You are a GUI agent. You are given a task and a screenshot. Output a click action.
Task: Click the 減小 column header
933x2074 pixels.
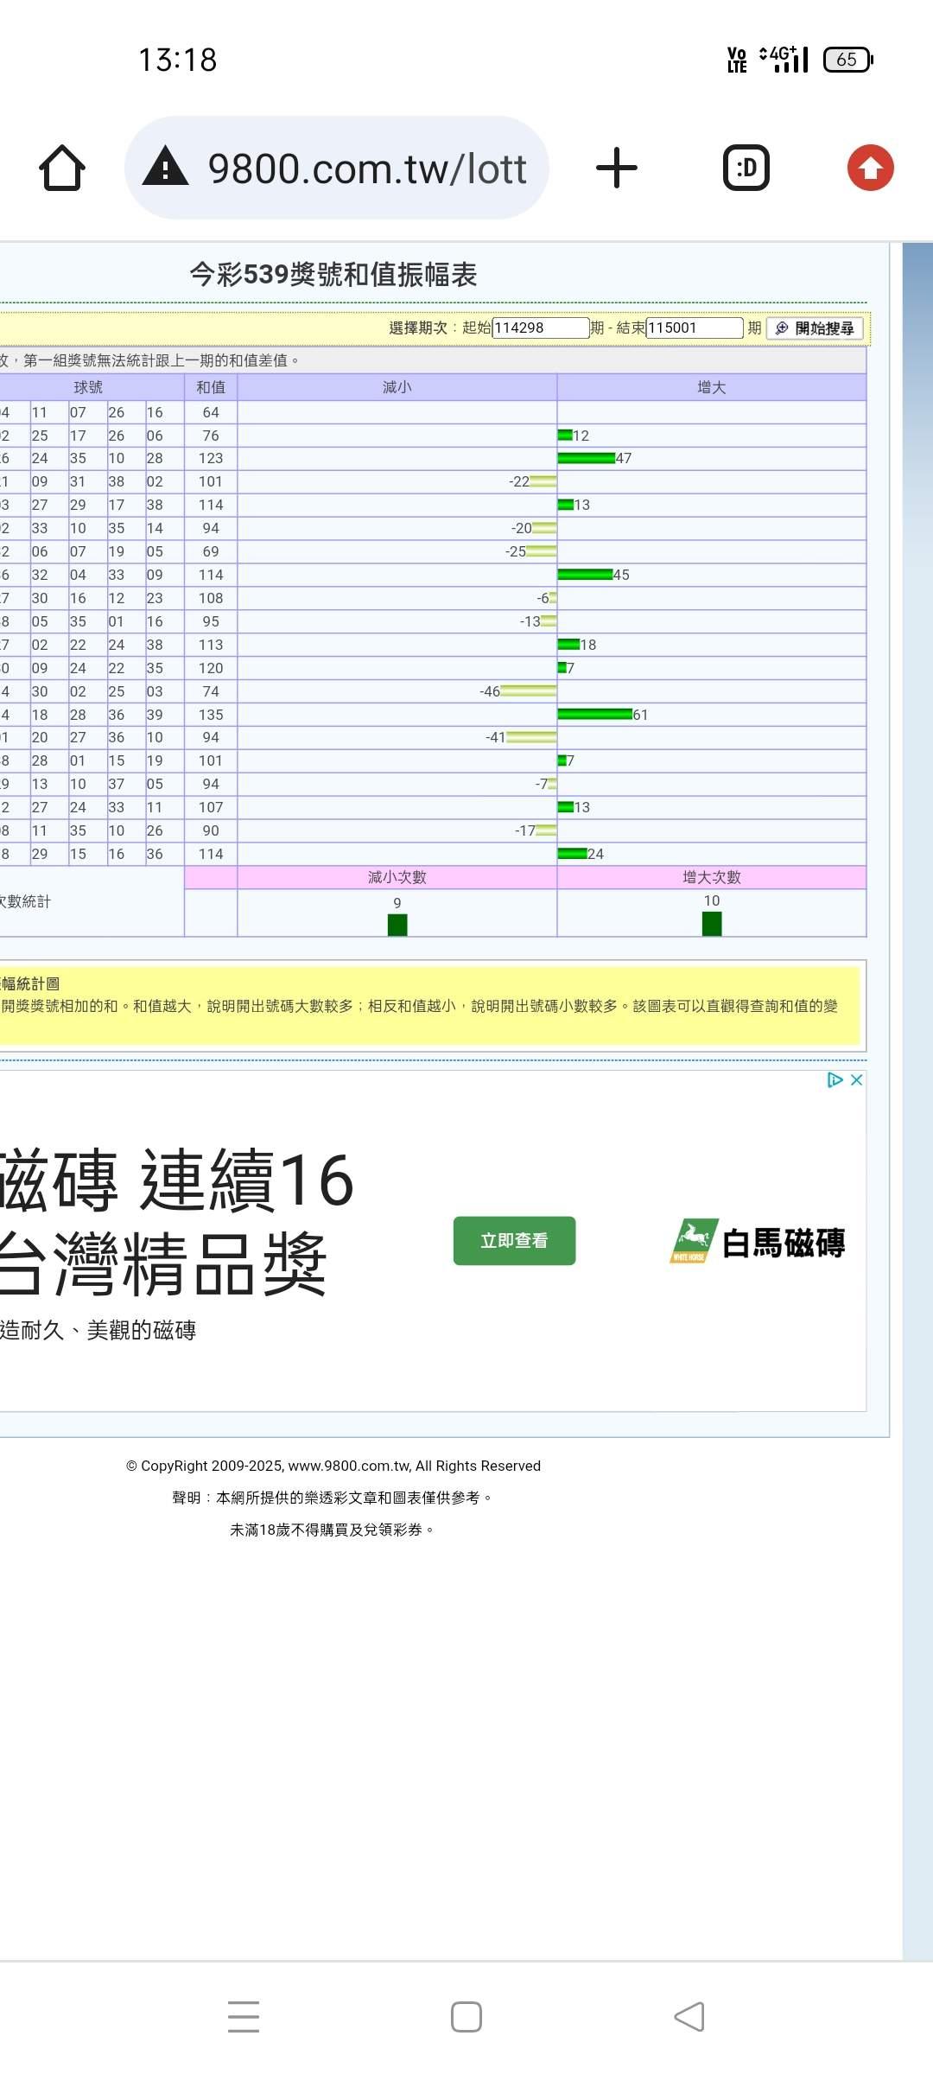397,387
